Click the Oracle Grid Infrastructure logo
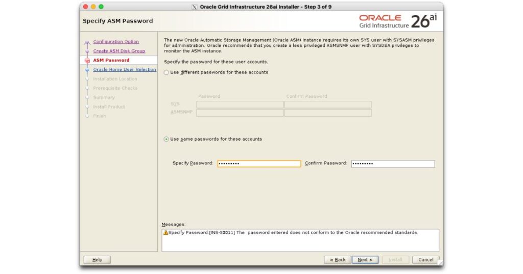The height and width of the screenshot is (274, 523). point(397,21)
